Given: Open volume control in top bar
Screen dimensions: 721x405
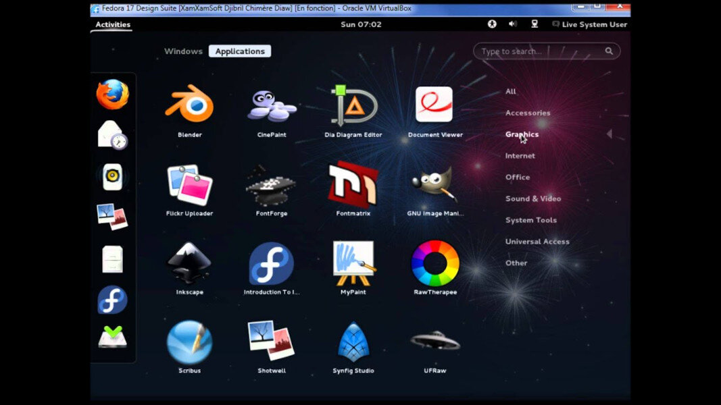Looking at the screenshot, I should [x=513, y=24].
